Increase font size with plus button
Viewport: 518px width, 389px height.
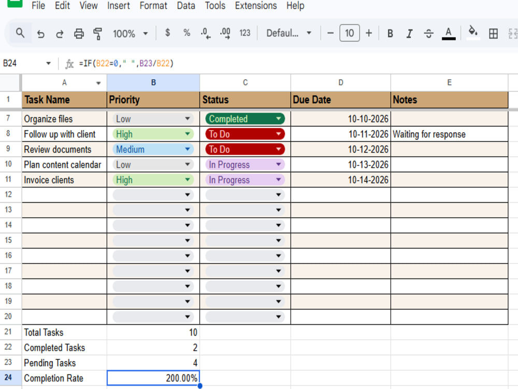click(369, 33)
